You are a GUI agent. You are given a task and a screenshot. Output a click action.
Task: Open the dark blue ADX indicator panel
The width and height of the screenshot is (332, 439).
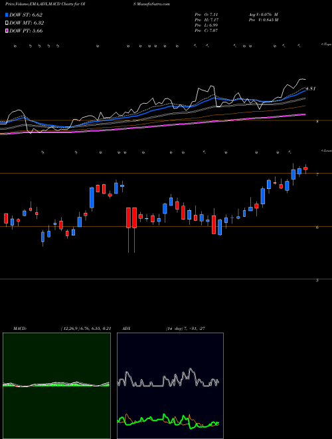tap(170, 386)
